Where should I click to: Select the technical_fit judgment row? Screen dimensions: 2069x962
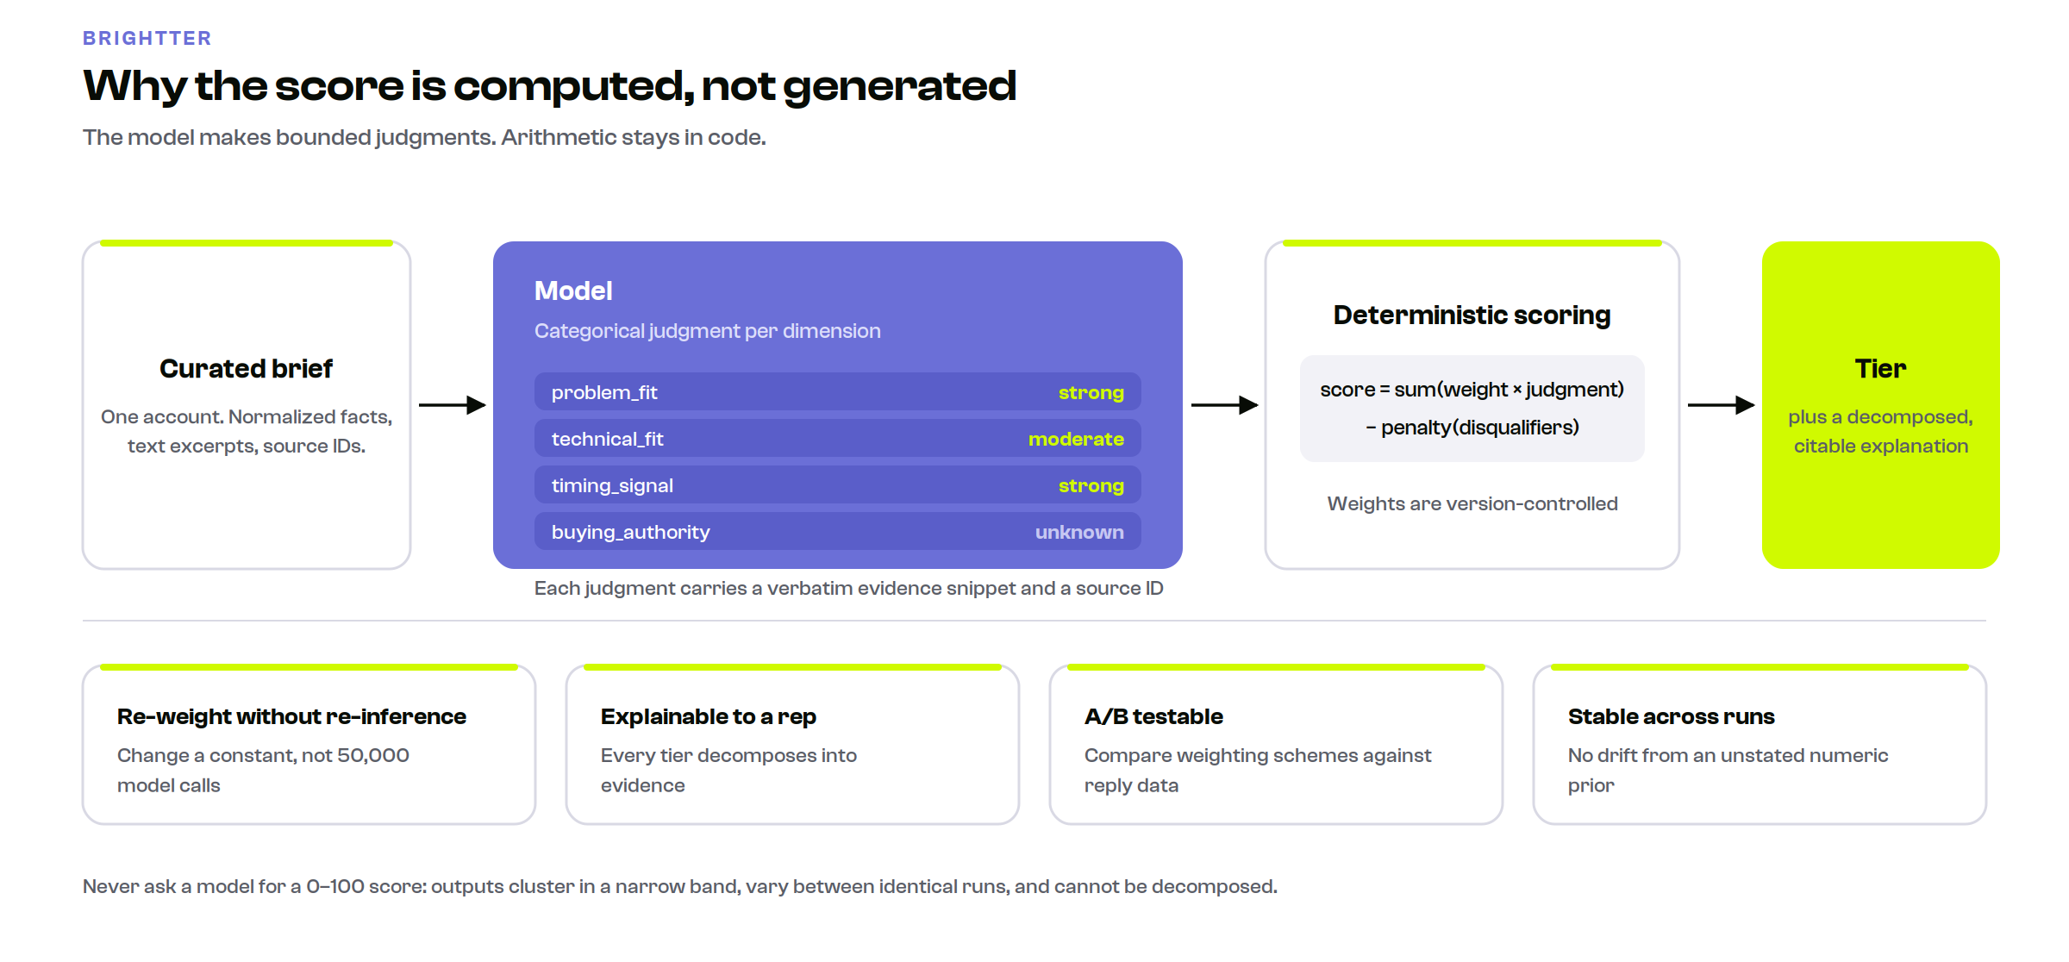[838, 439]
